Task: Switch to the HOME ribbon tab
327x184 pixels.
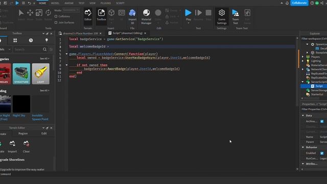Action: (x=42, y=3)
